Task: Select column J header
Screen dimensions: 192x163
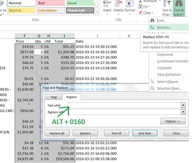Action: click(97, 36)
